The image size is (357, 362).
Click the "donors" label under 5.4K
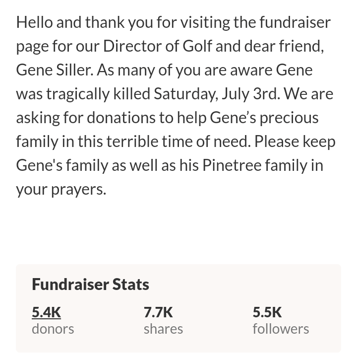[x=53, y=329]
